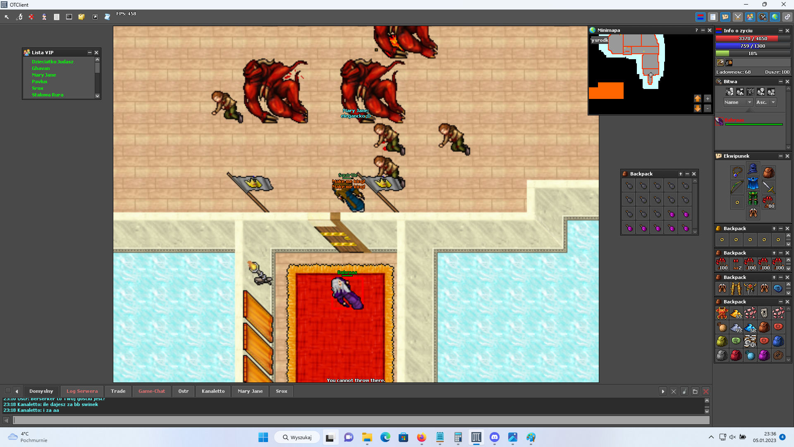794x447 pixels.
Task: Toggle the Skills panel page icon
Action: tap(713, 17)
